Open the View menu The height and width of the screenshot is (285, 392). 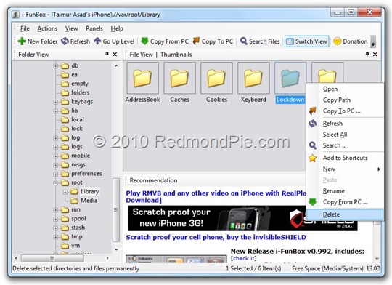[71, 28]
